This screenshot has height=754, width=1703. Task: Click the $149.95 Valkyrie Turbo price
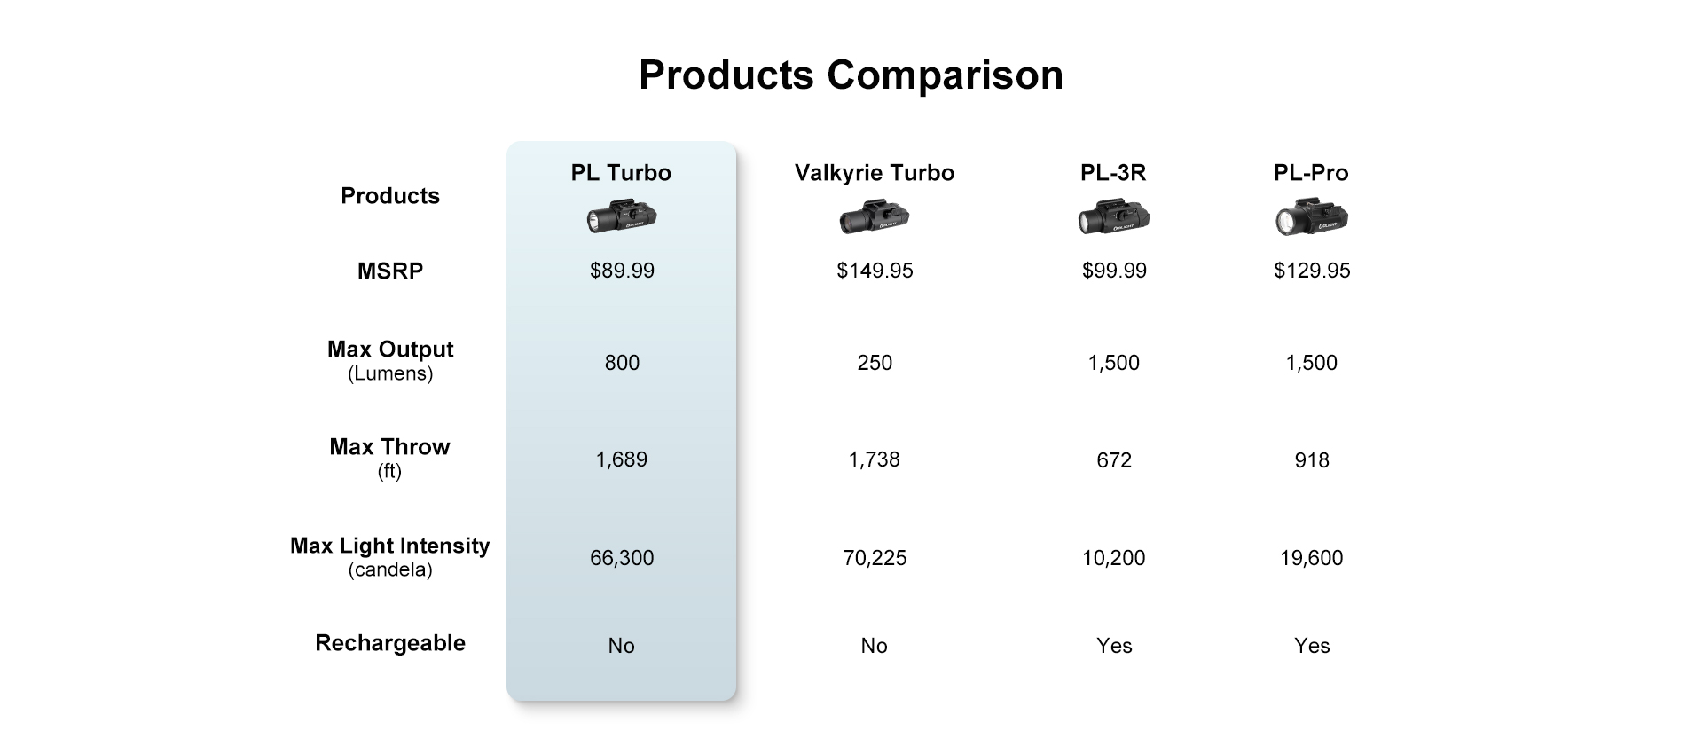[875, 271]
